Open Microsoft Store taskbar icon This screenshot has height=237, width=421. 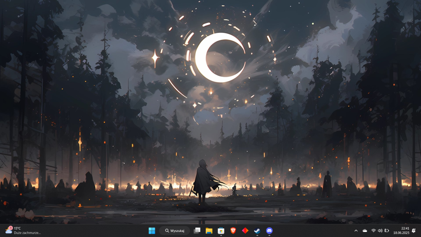[x=221, y=231]
